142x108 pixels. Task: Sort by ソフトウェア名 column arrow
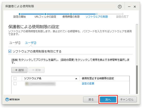point(76,78)
